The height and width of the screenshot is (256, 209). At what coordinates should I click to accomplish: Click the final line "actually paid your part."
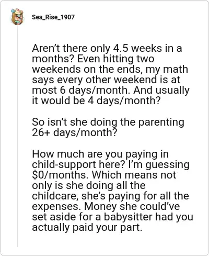[x=87, y=227]
